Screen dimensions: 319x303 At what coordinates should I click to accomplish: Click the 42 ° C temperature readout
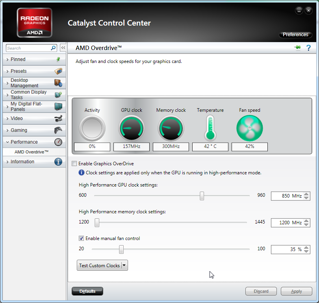point(210,146)
